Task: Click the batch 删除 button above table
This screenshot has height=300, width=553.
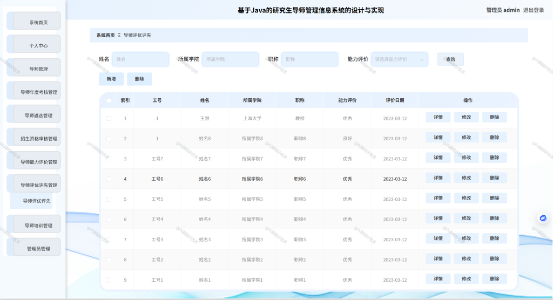Action: click(x=139, y=79)
